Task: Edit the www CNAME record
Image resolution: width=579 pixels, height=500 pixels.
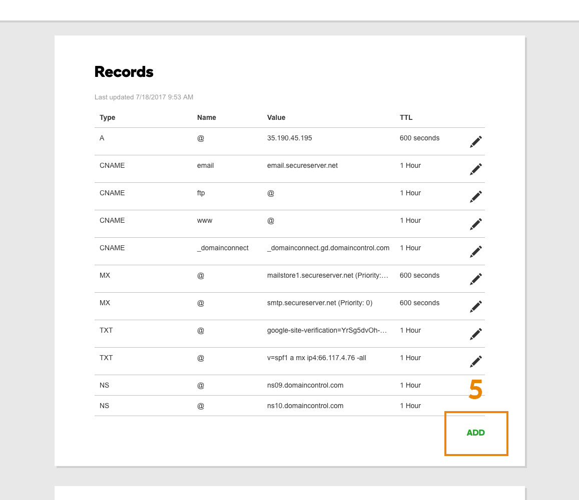Action: pyautogui.click(x=475, y=224)
